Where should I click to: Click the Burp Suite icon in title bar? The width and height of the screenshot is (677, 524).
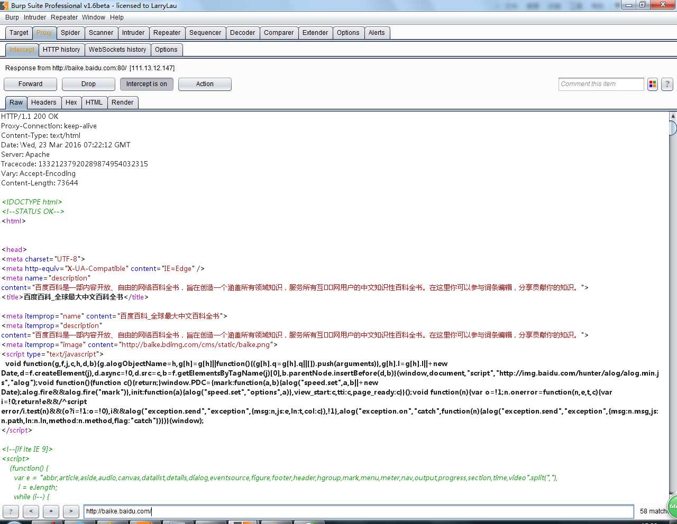(x=5, y=5)
